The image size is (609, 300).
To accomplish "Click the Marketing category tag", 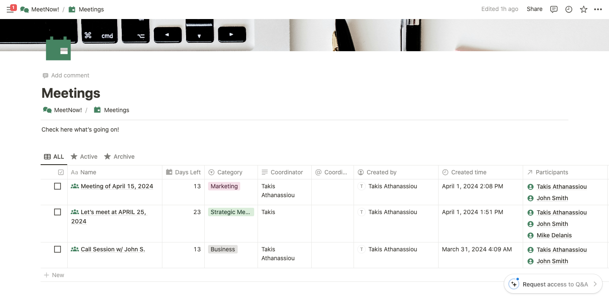I will point(224,186).
